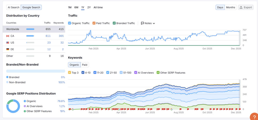Click the SERP positions donut chart
Screen dimensions: 258x120
pyautogui.click(x=13, y=106)
